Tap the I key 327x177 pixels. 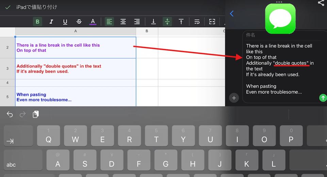[237, 136]
